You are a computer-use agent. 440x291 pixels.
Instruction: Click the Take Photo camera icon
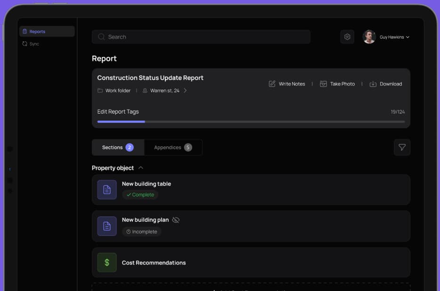coord(323,84)
